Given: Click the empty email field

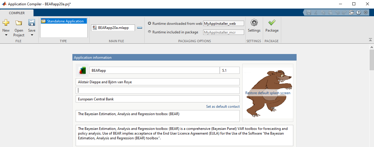Looking at the screenshot, I should pyautogui.click(x=157, y=90).
